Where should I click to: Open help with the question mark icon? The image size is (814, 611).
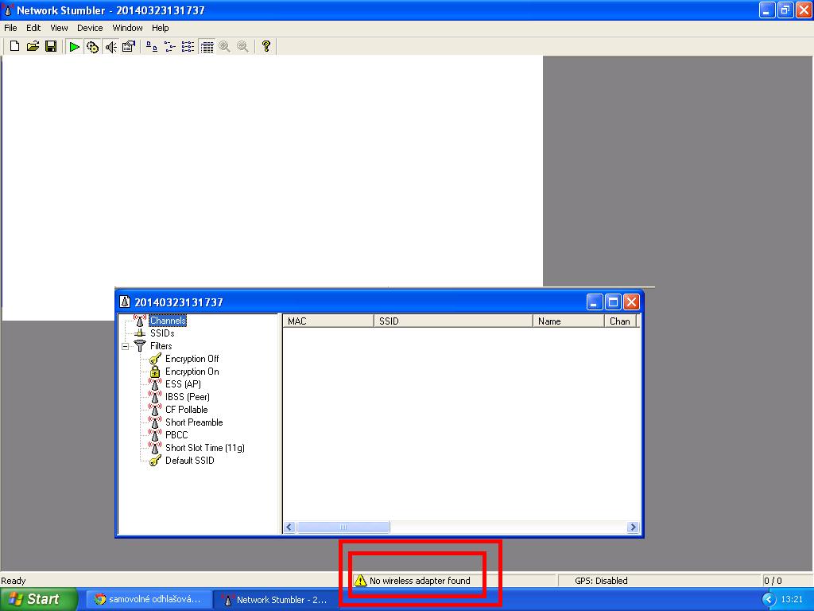266,47
